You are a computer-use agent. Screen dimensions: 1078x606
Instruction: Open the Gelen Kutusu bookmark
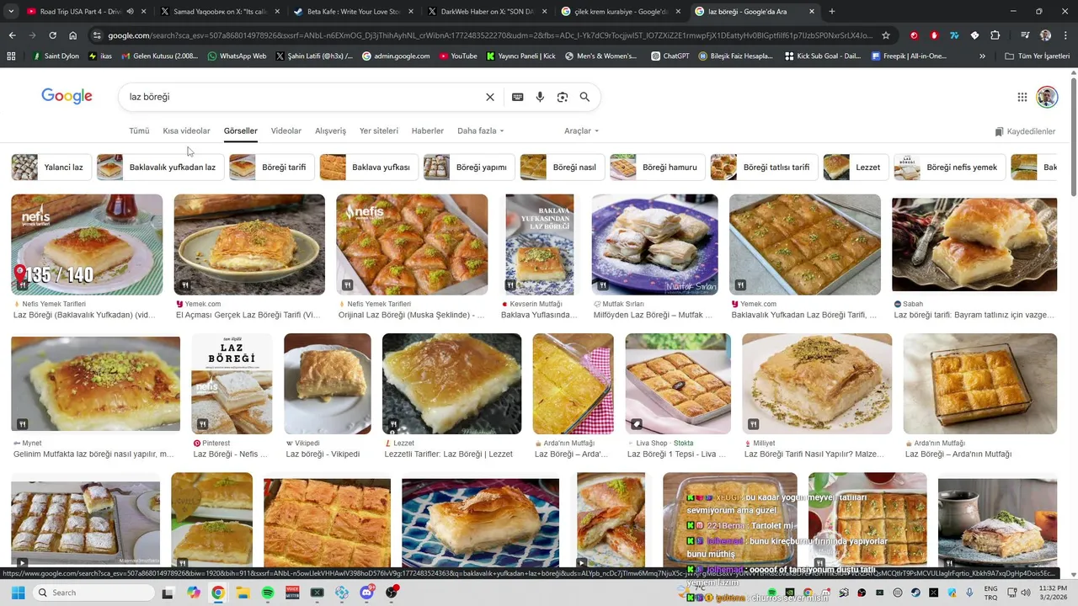160,56
